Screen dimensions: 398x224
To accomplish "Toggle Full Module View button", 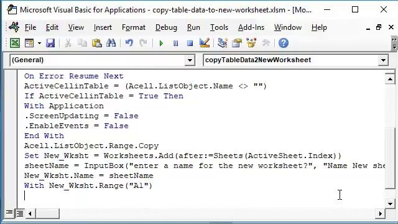I will [19, 213].
